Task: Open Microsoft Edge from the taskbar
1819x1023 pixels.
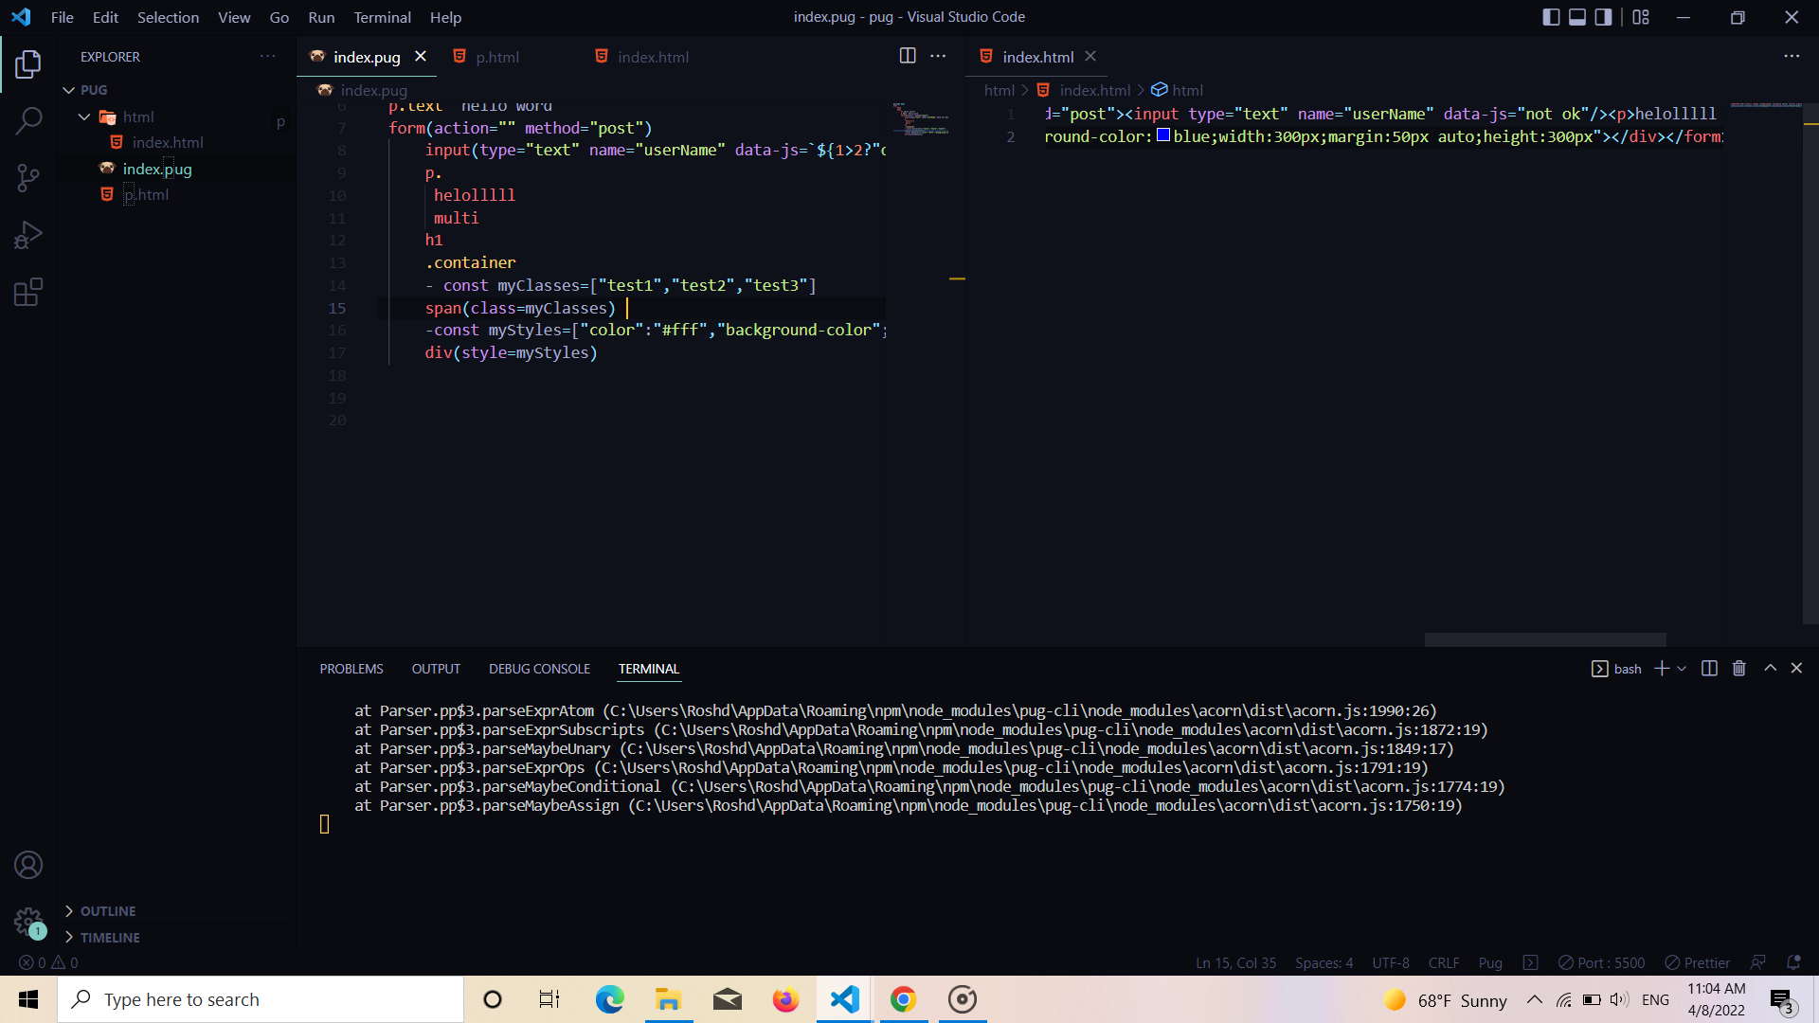Action: coord(609,999)
